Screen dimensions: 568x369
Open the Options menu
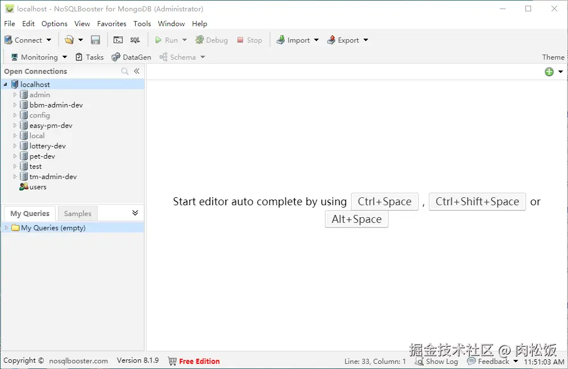[x=55, y=23]
